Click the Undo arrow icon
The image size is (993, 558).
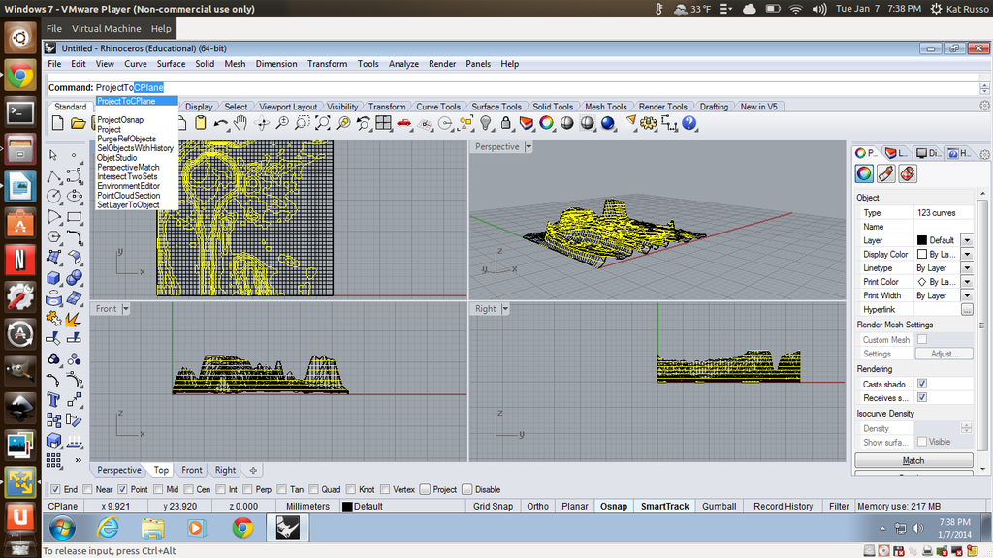point(221,123)
